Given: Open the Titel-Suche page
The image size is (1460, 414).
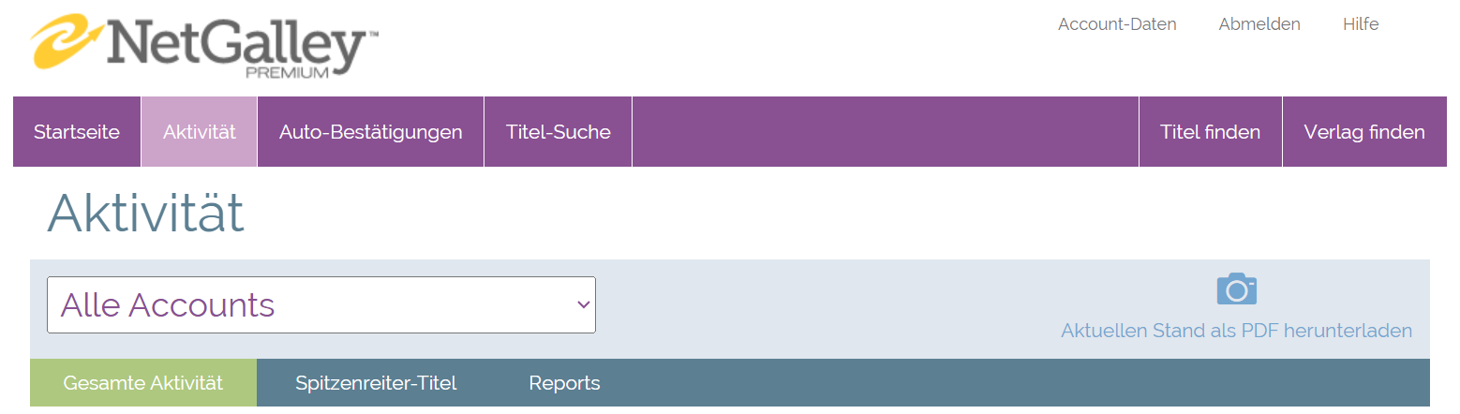Looking at the screenshot, I should 558,132.
